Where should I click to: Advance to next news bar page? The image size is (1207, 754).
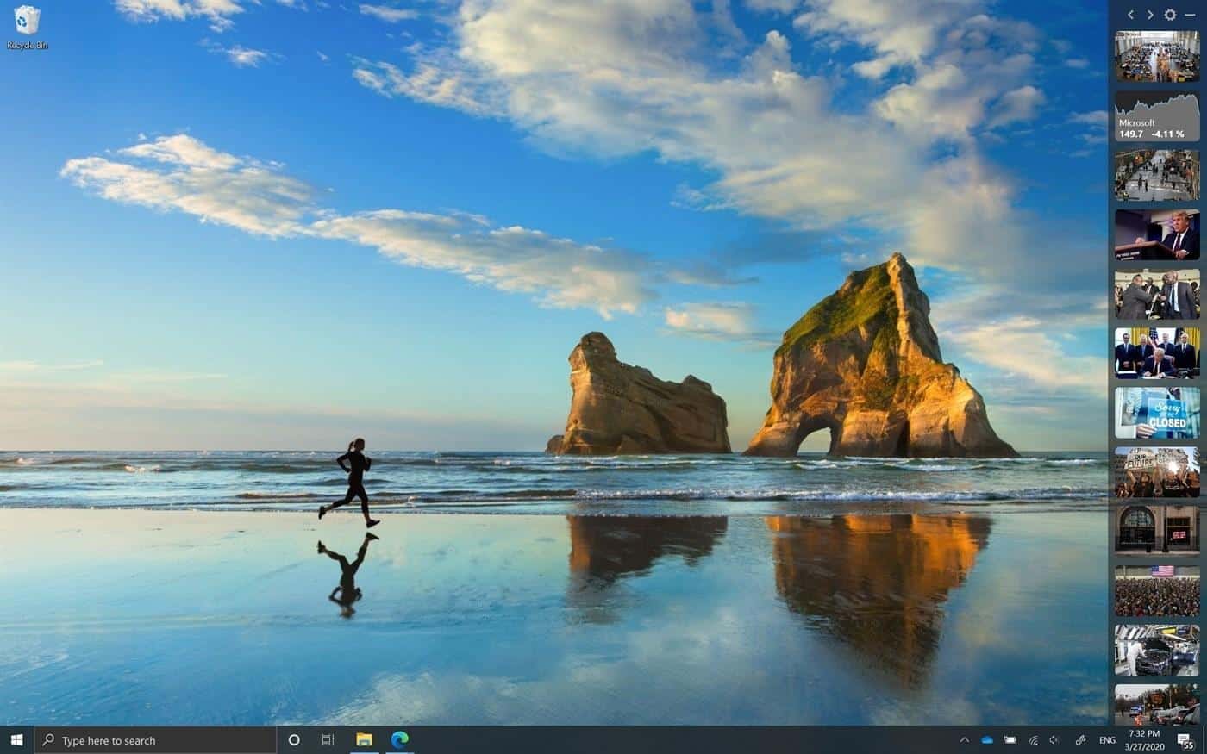[x=1150, y=15]
